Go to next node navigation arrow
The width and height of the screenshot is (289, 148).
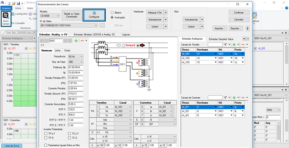click(65, 40)
